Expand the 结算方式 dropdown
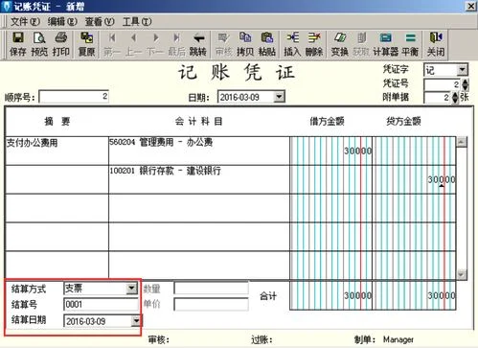 click(131, 289)
